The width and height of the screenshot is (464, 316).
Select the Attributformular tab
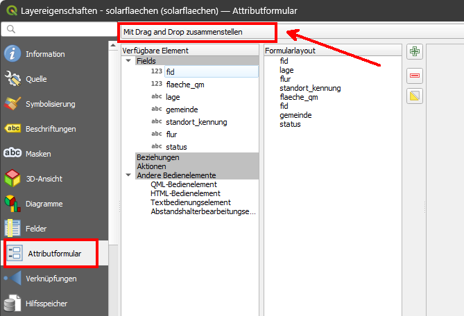coord(54,254)
